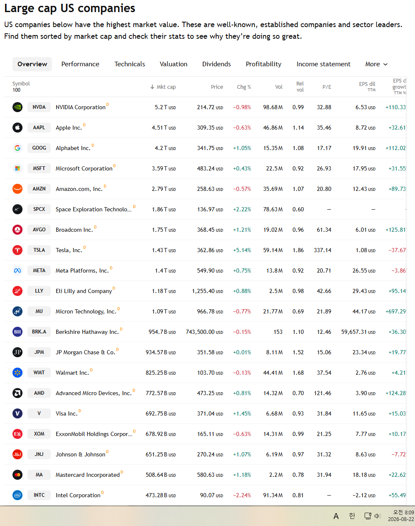Click Visa's 692.75 B market cap

tap(161, 413)
